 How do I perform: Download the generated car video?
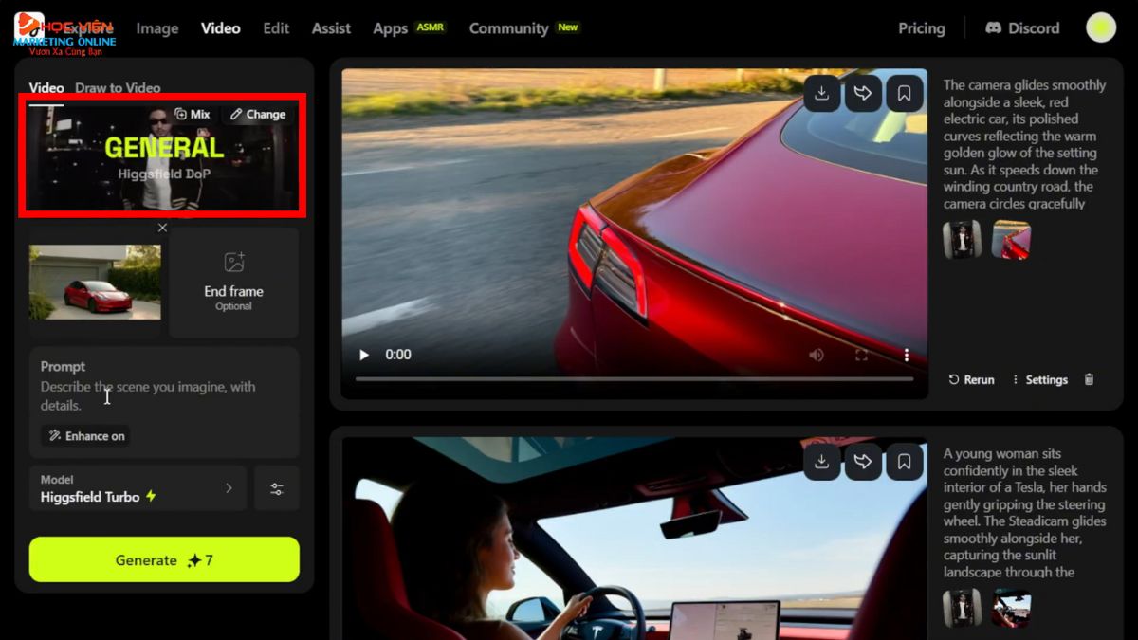click(x=821, y=92)
